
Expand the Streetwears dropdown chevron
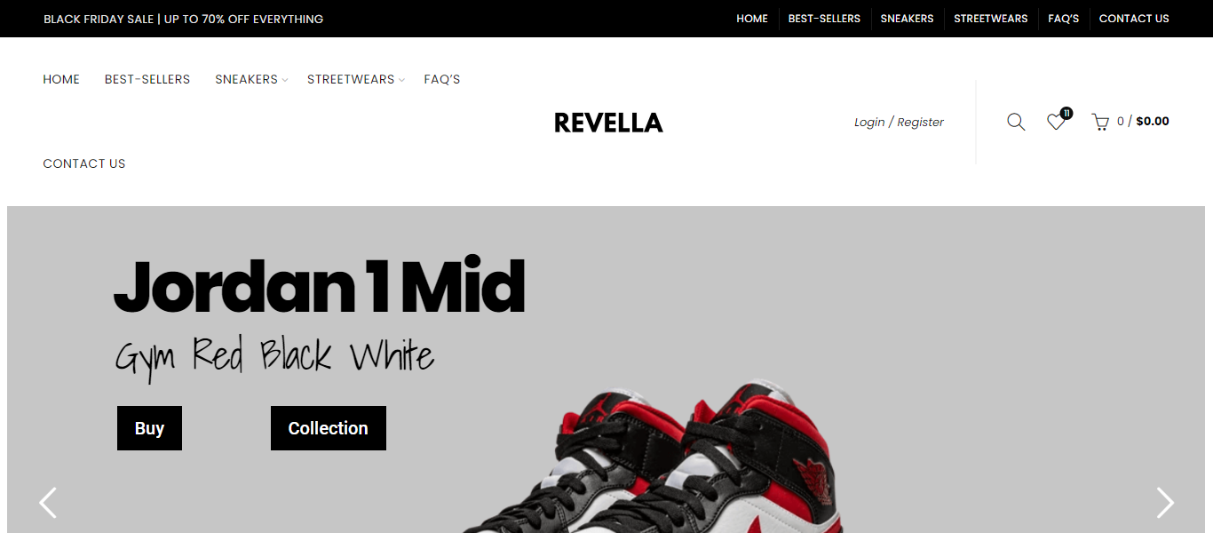[x=401, y=81]
